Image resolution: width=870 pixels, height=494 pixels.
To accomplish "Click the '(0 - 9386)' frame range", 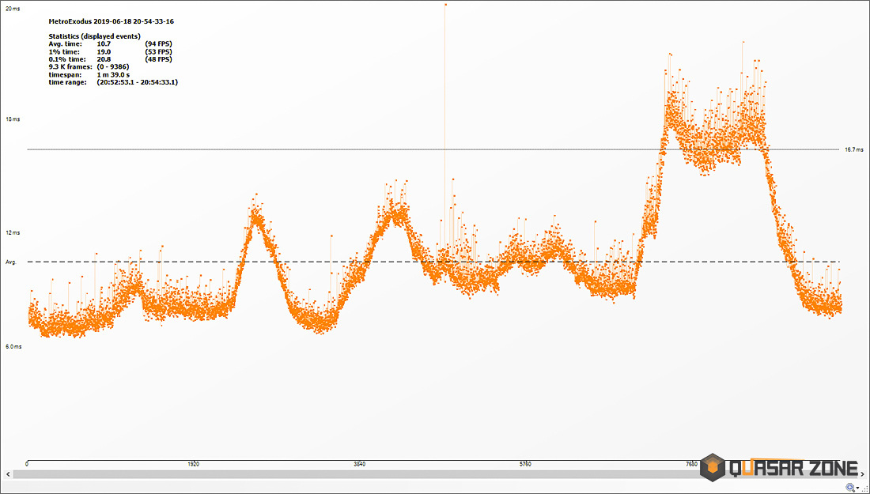I will 113,67.
